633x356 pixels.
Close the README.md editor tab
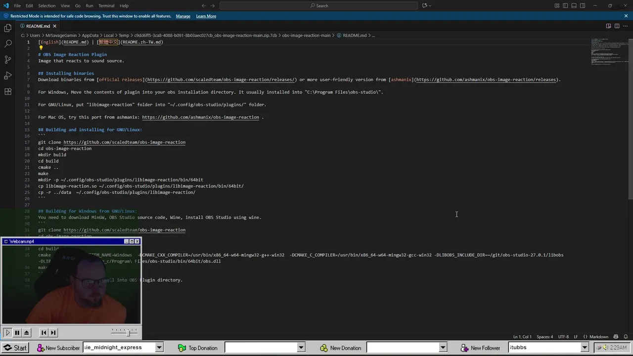point(54,26)
